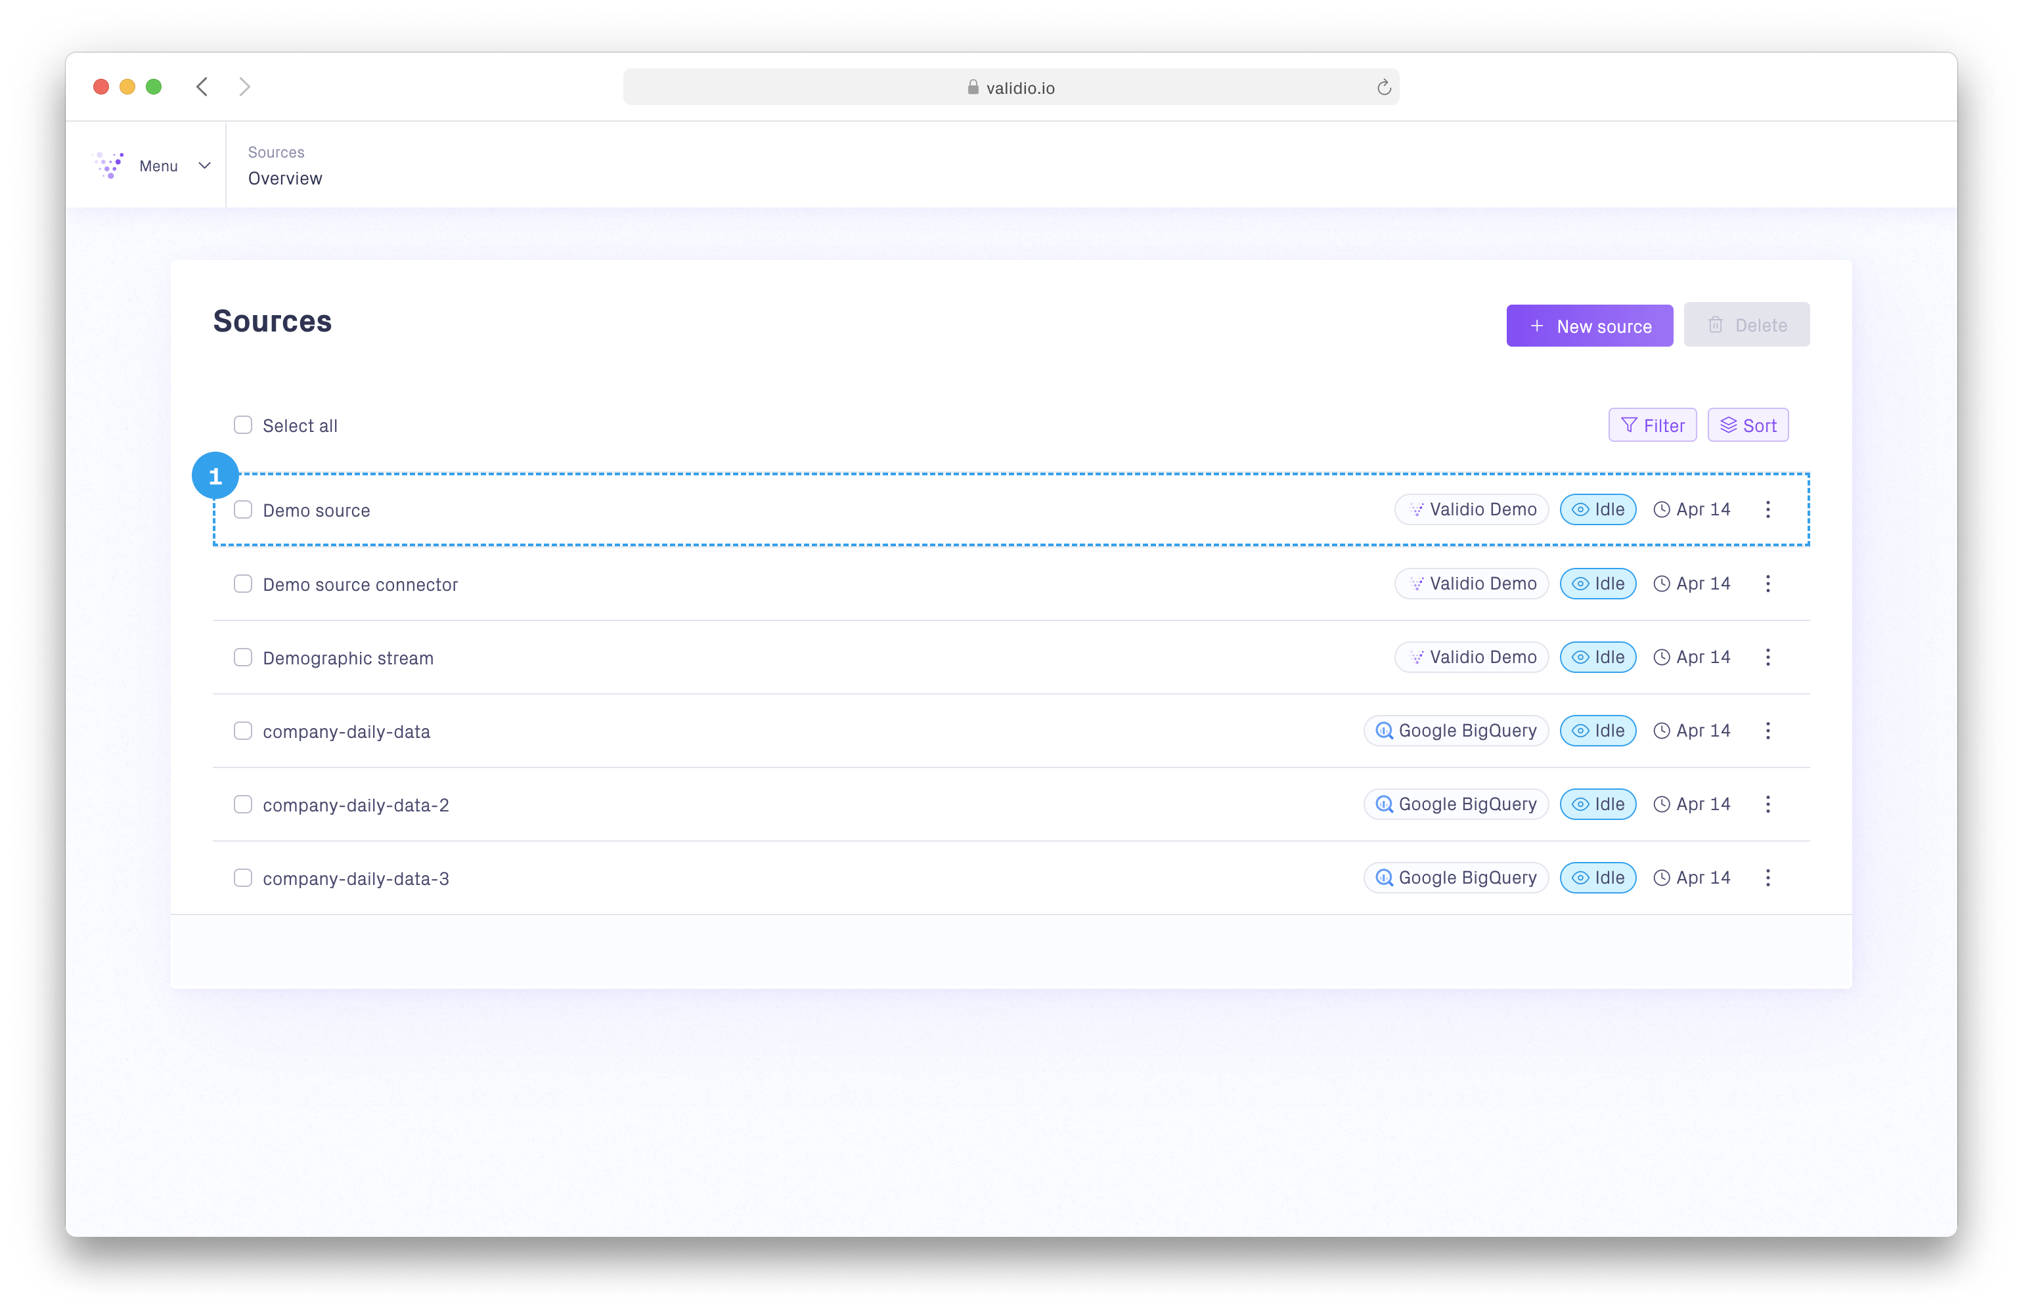Tick the Demo source checkbox
2023x1313 pixels.
coord(243,509)
